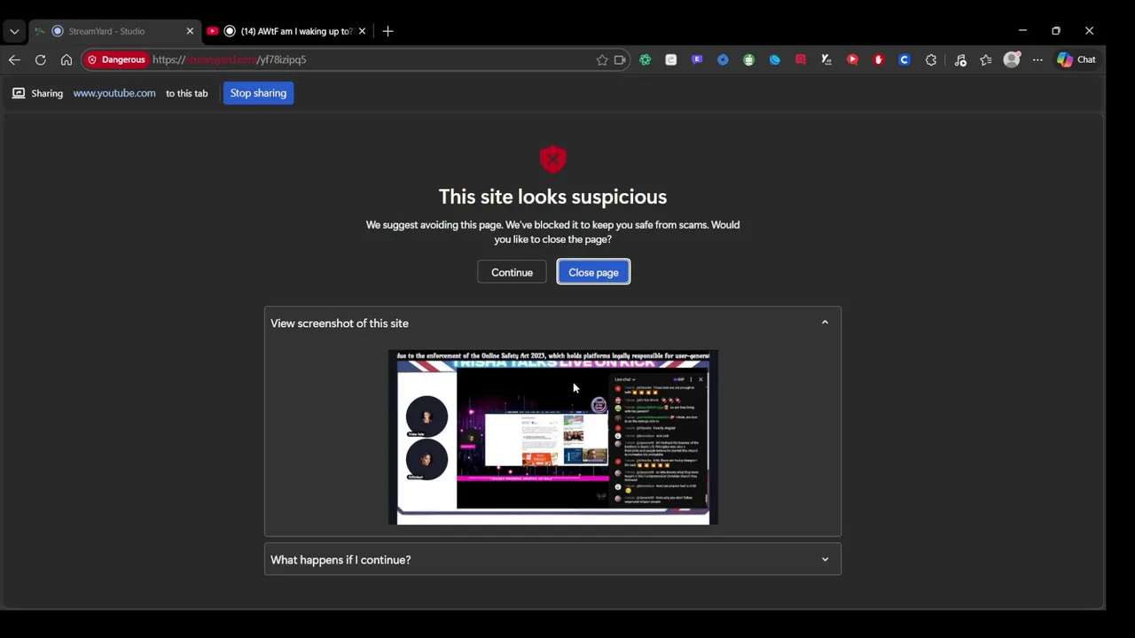Viewport: 1135px width, 638px height.
Task: Click the Close page button
Action: [x=593, y=272]
